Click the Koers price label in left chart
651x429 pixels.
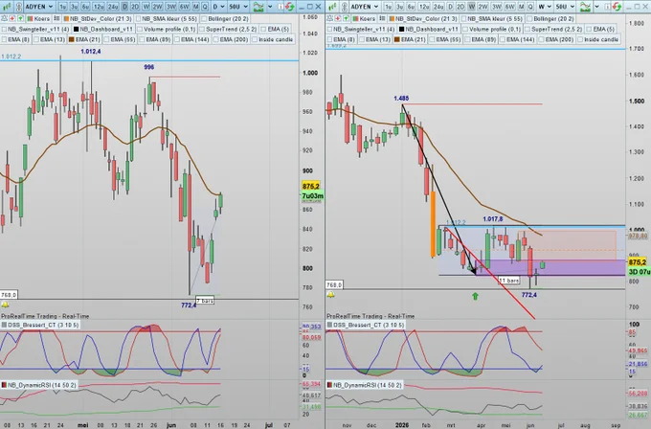point(41,19)
